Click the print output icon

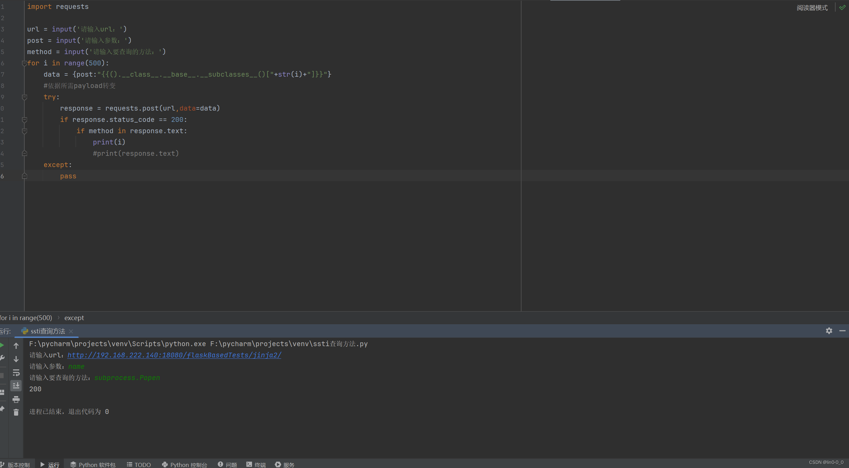(x=16, y=399)
